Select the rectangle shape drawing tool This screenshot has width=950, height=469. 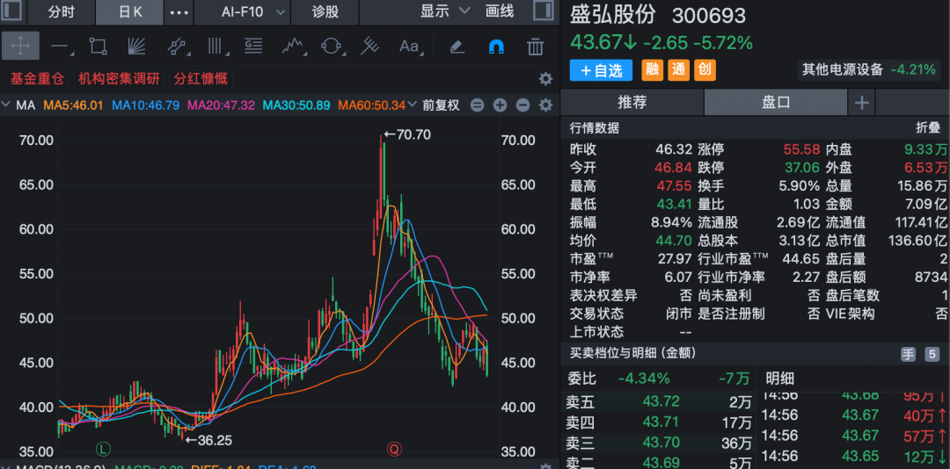[x=98, y=46]
